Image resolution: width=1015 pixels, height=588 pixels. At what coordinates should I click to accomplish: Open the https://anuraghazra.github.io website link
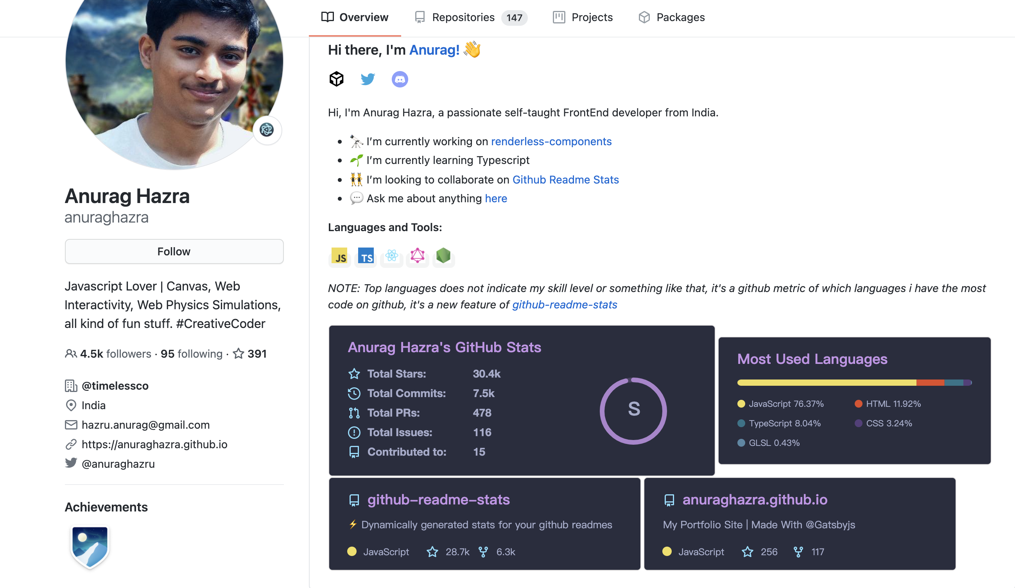tap(154, 444)
